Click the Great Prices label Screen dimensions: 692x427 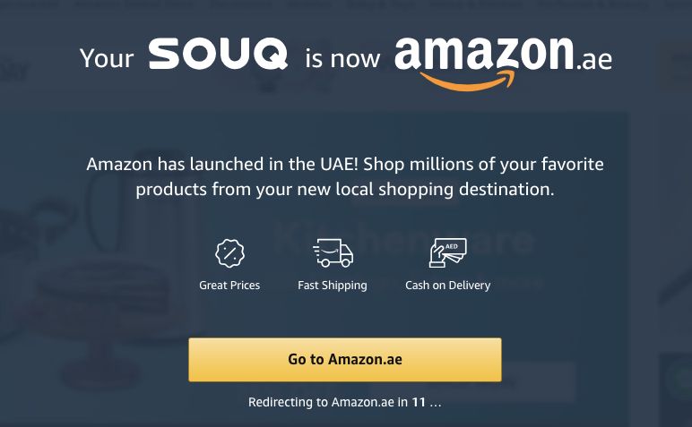click(x=229, y=285)
